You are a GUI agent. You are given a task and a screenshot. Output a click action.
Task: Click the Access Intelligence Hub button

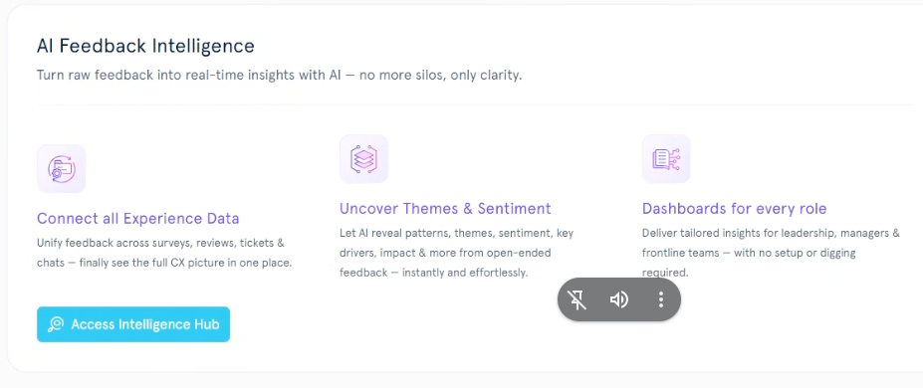[133, 324]
